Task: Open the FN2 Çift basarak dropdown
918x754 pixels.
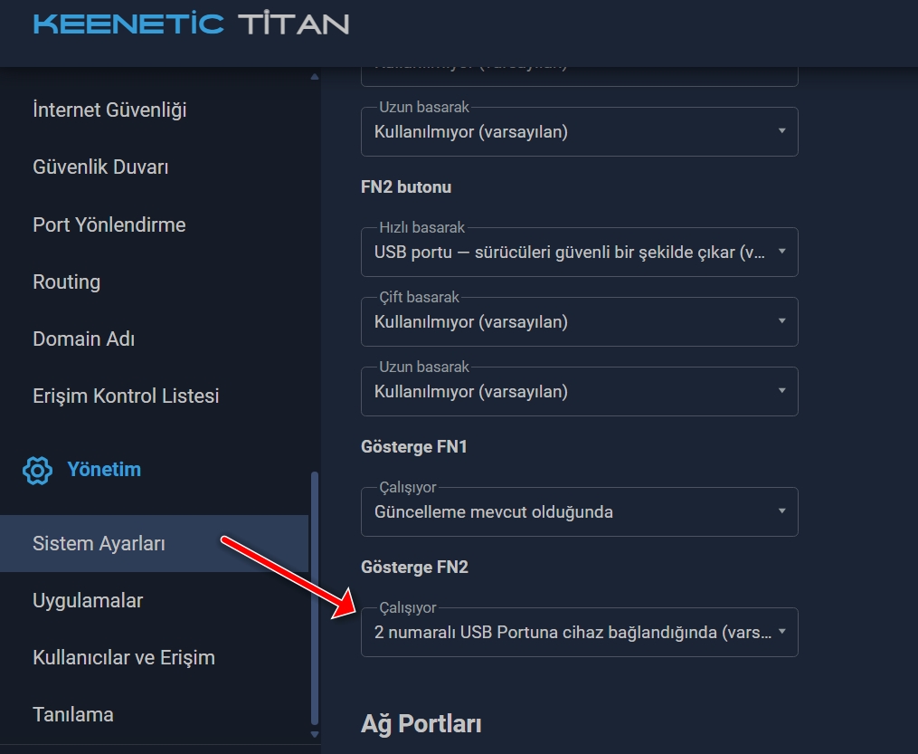Action: click(579, 321)
